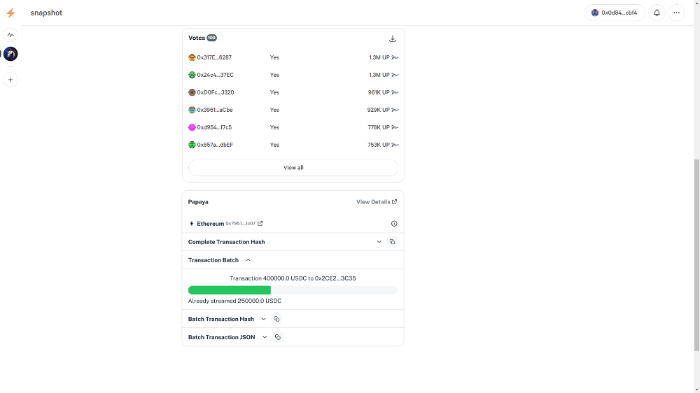Copy the Batch Transaction Hash

click(x=276, y=319)
